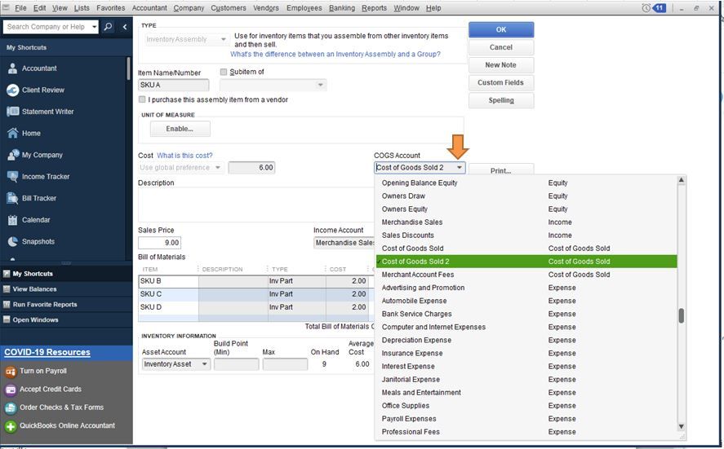724x449 pixels.
Task: Open the Calendar sidebar icon
Action: [13, 220]
